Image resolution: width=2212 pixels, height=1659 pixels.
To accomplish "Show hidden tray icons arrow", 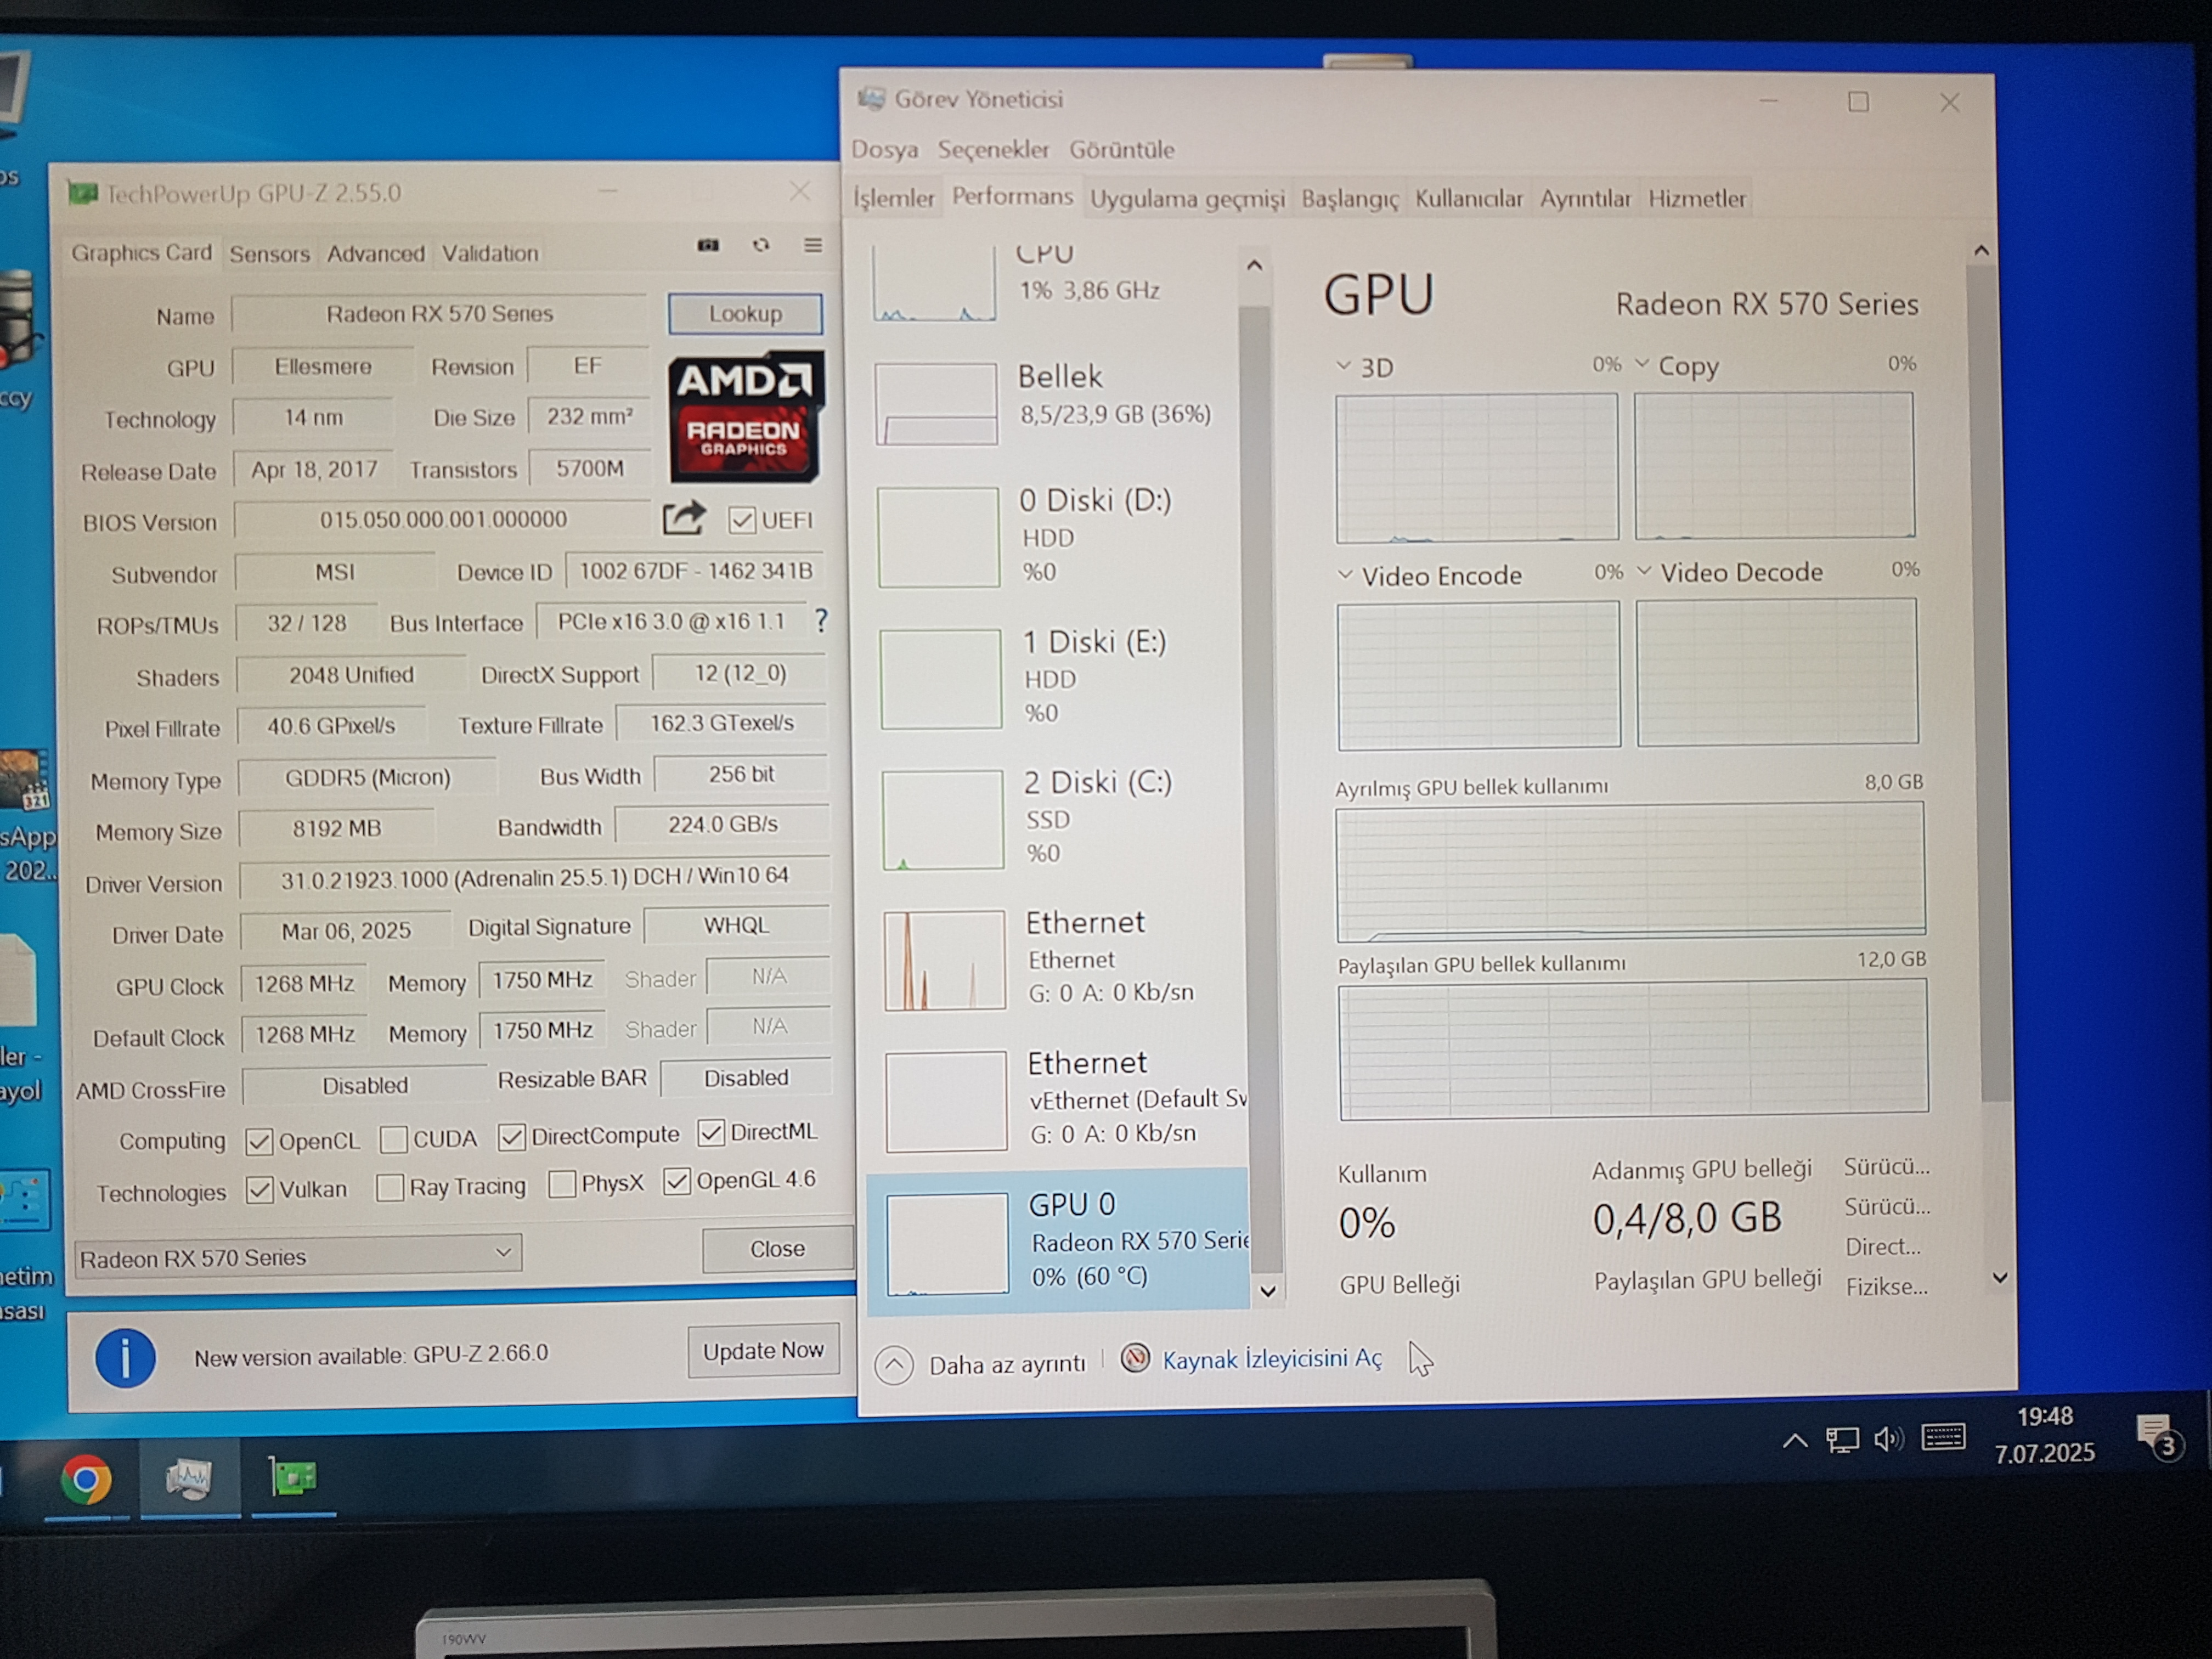I will pos(1795,1441).
